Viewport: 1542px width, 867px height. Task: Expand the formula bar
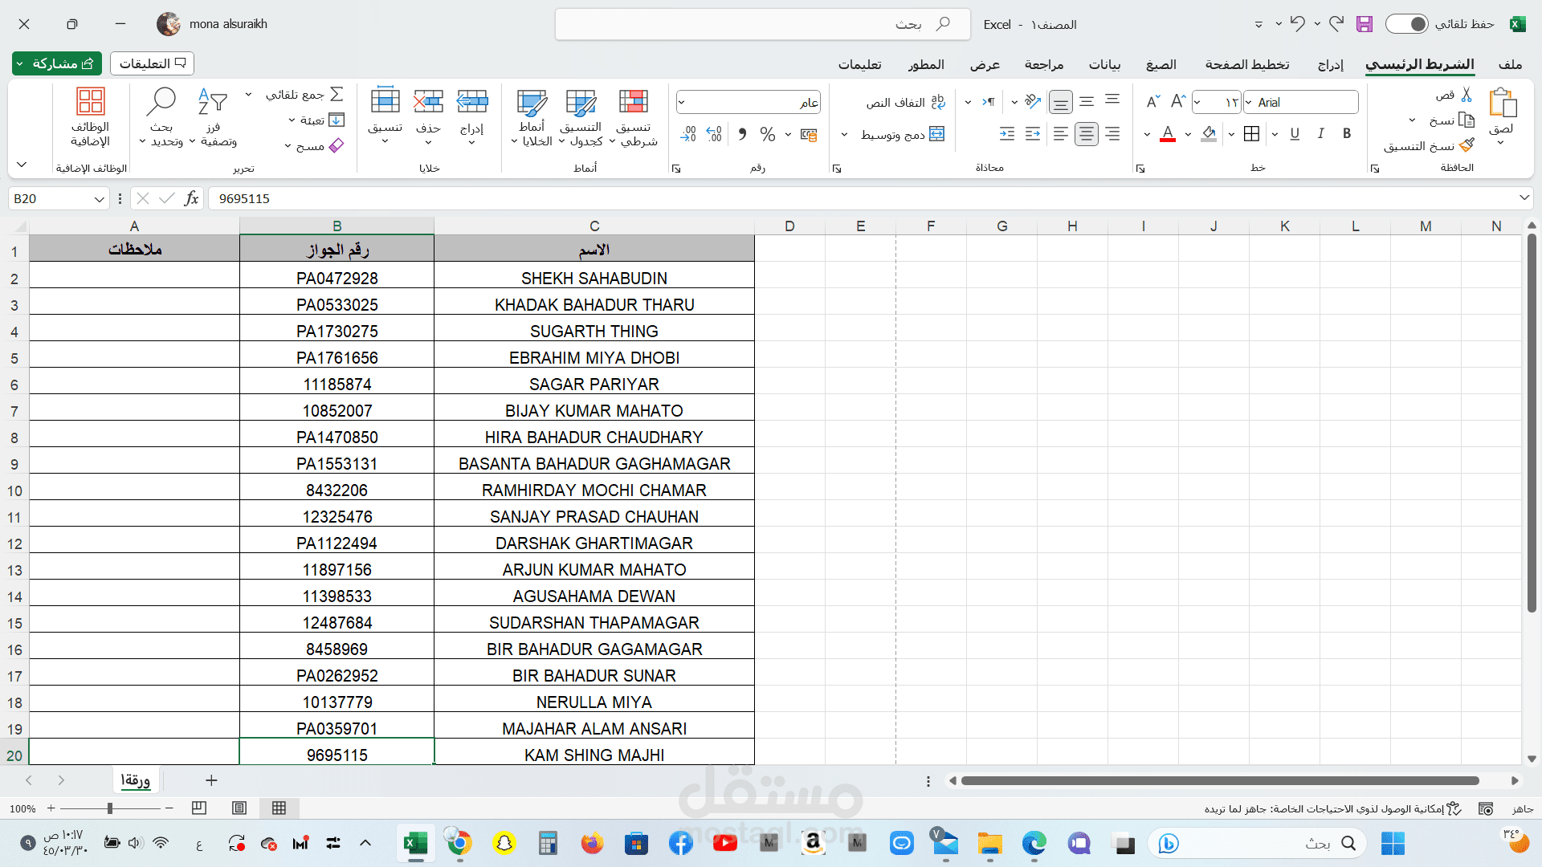(1524, 197)
